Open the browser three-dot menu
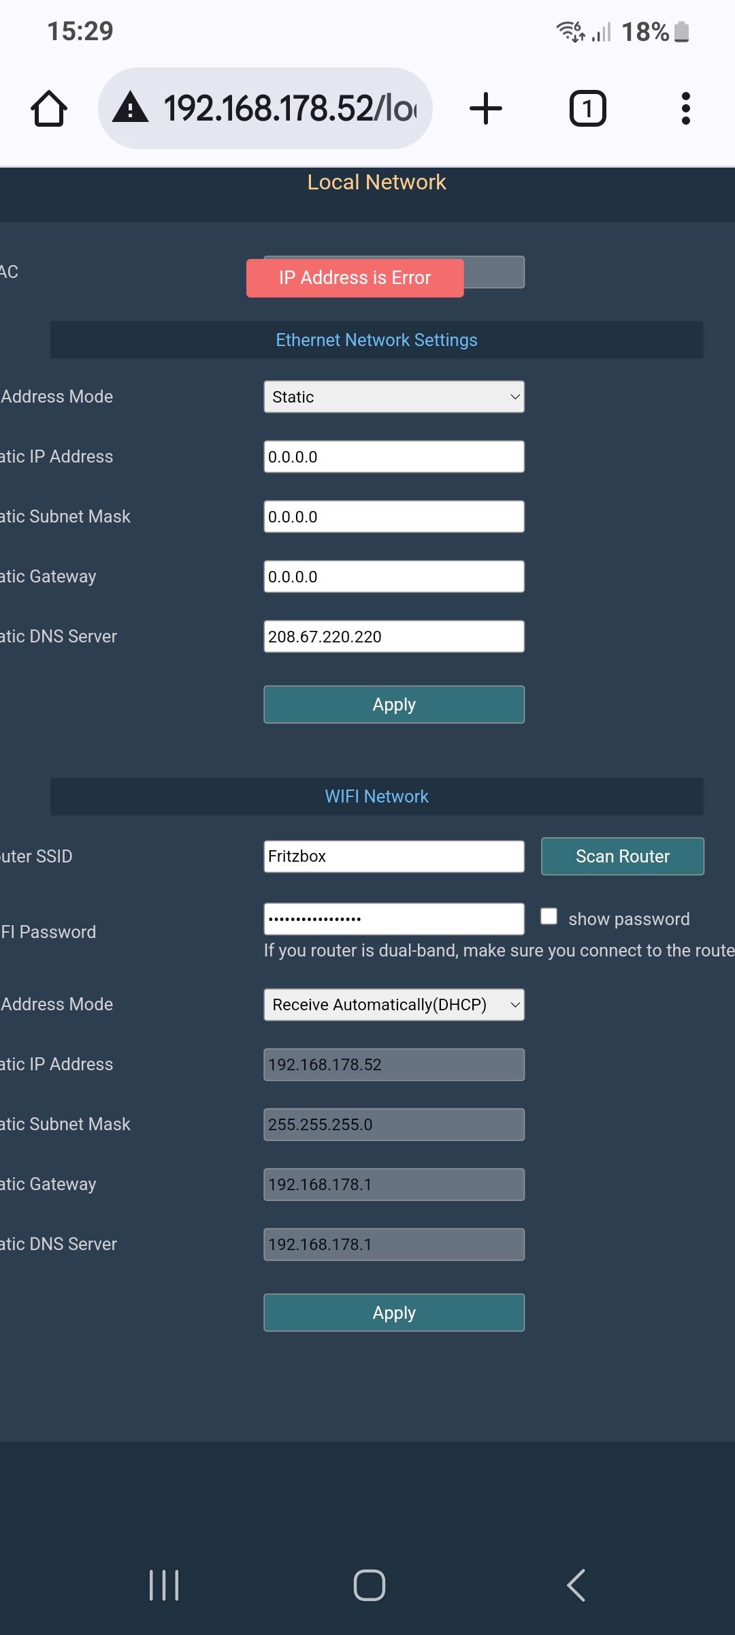 [x=686, y=108]
